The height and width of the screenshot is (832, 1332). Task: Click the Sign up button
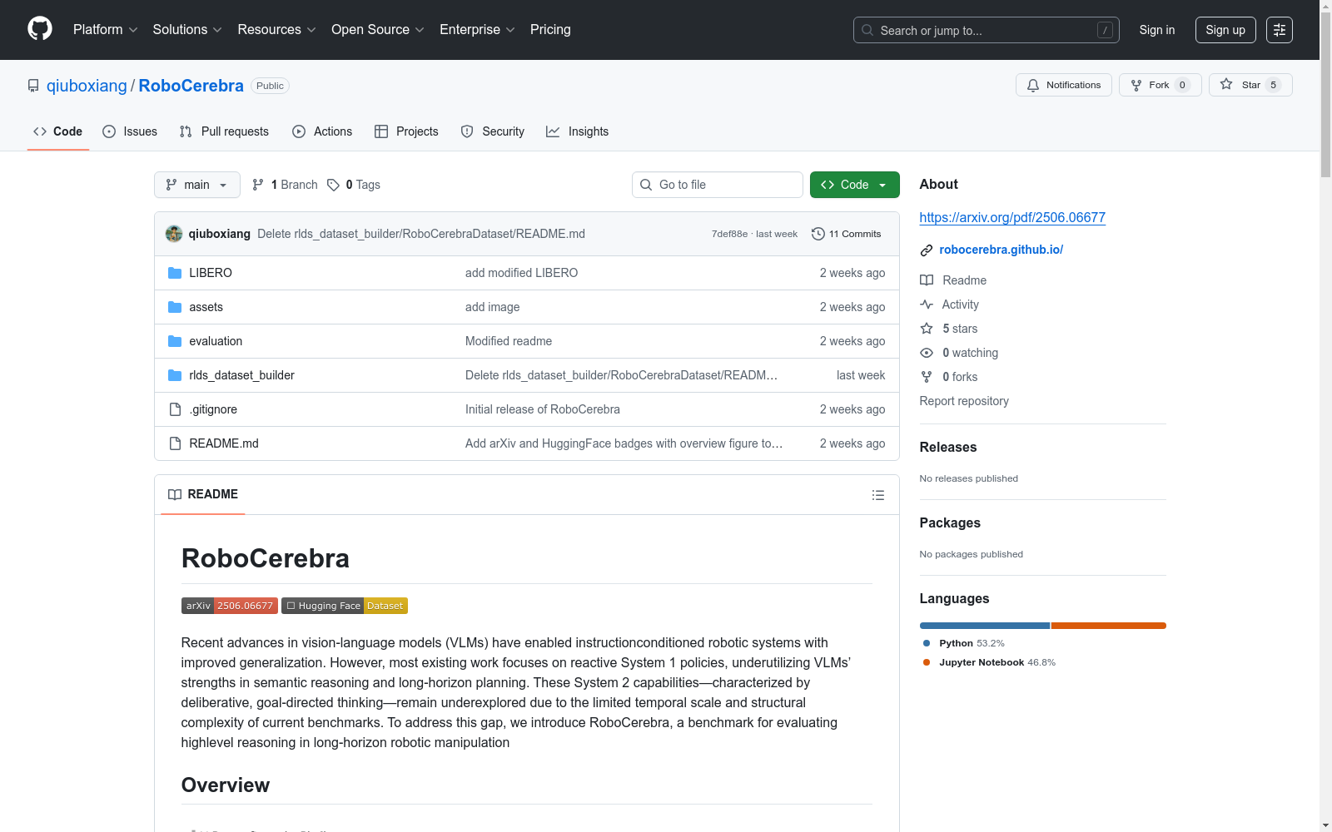pos(1225,30)
